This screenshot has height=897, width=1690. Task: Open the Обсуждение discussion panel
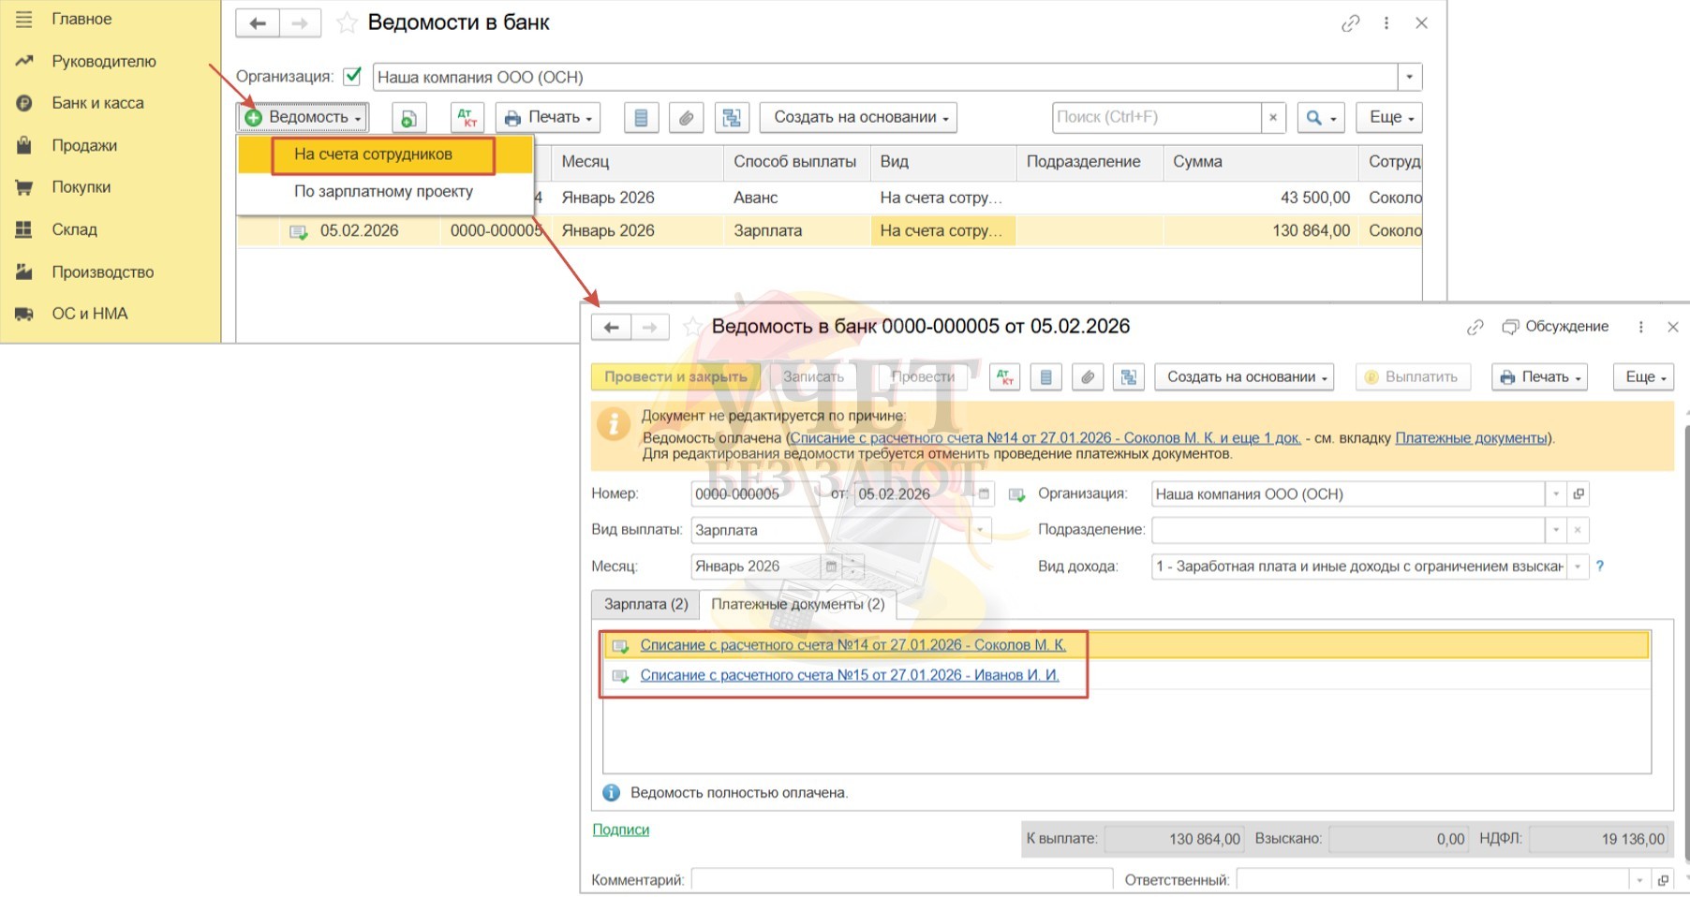pyautogui.click(x=1555, y=327)
